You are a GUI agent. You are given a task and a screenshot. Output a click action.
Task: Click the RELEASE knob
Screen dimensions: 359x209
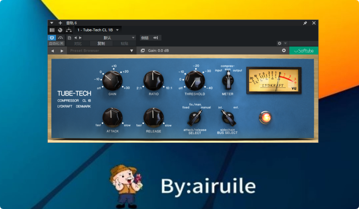point(154,117)
